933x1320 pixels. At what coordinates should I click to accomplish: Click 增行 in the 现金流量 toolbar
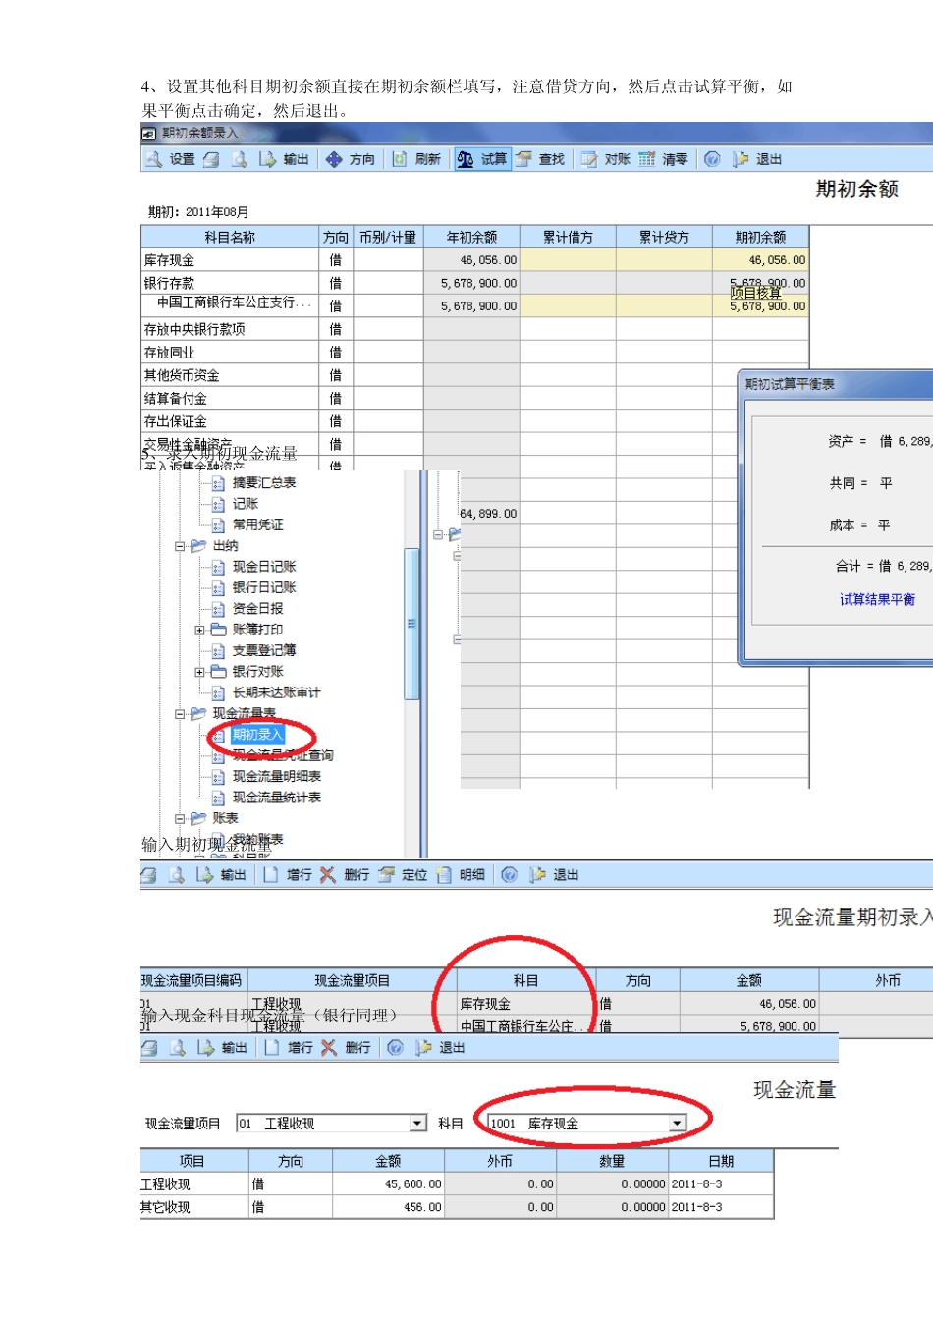click(289, 1048)
